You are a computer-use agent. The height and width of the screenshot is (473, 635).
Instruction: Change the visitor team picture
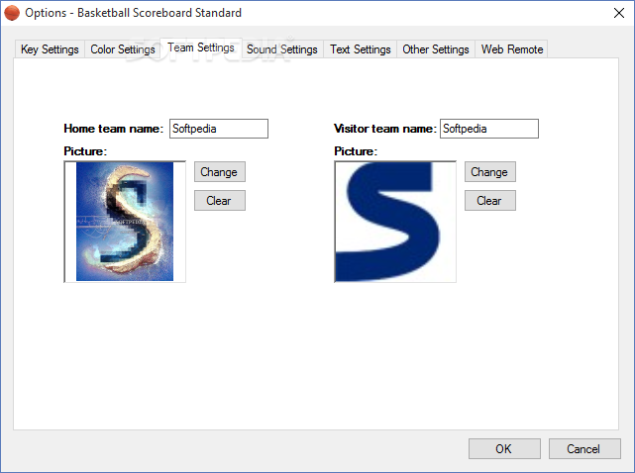point(490,172)
